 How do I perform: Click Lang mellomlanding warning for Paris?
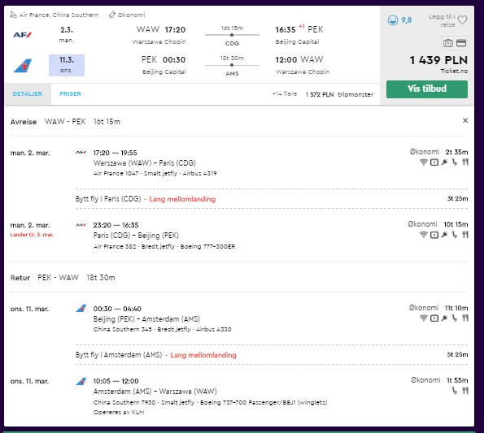click(182, 199)
